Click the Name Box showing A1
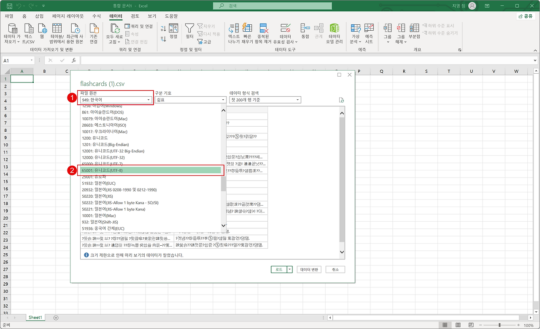Viewport: 540px width, 329px height. pos(19,61)
